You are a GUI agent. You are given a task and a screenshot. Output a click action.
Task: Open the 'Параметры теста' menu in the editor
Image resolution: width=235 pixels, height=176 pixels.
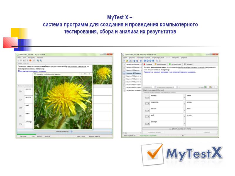tap(158, 57)
